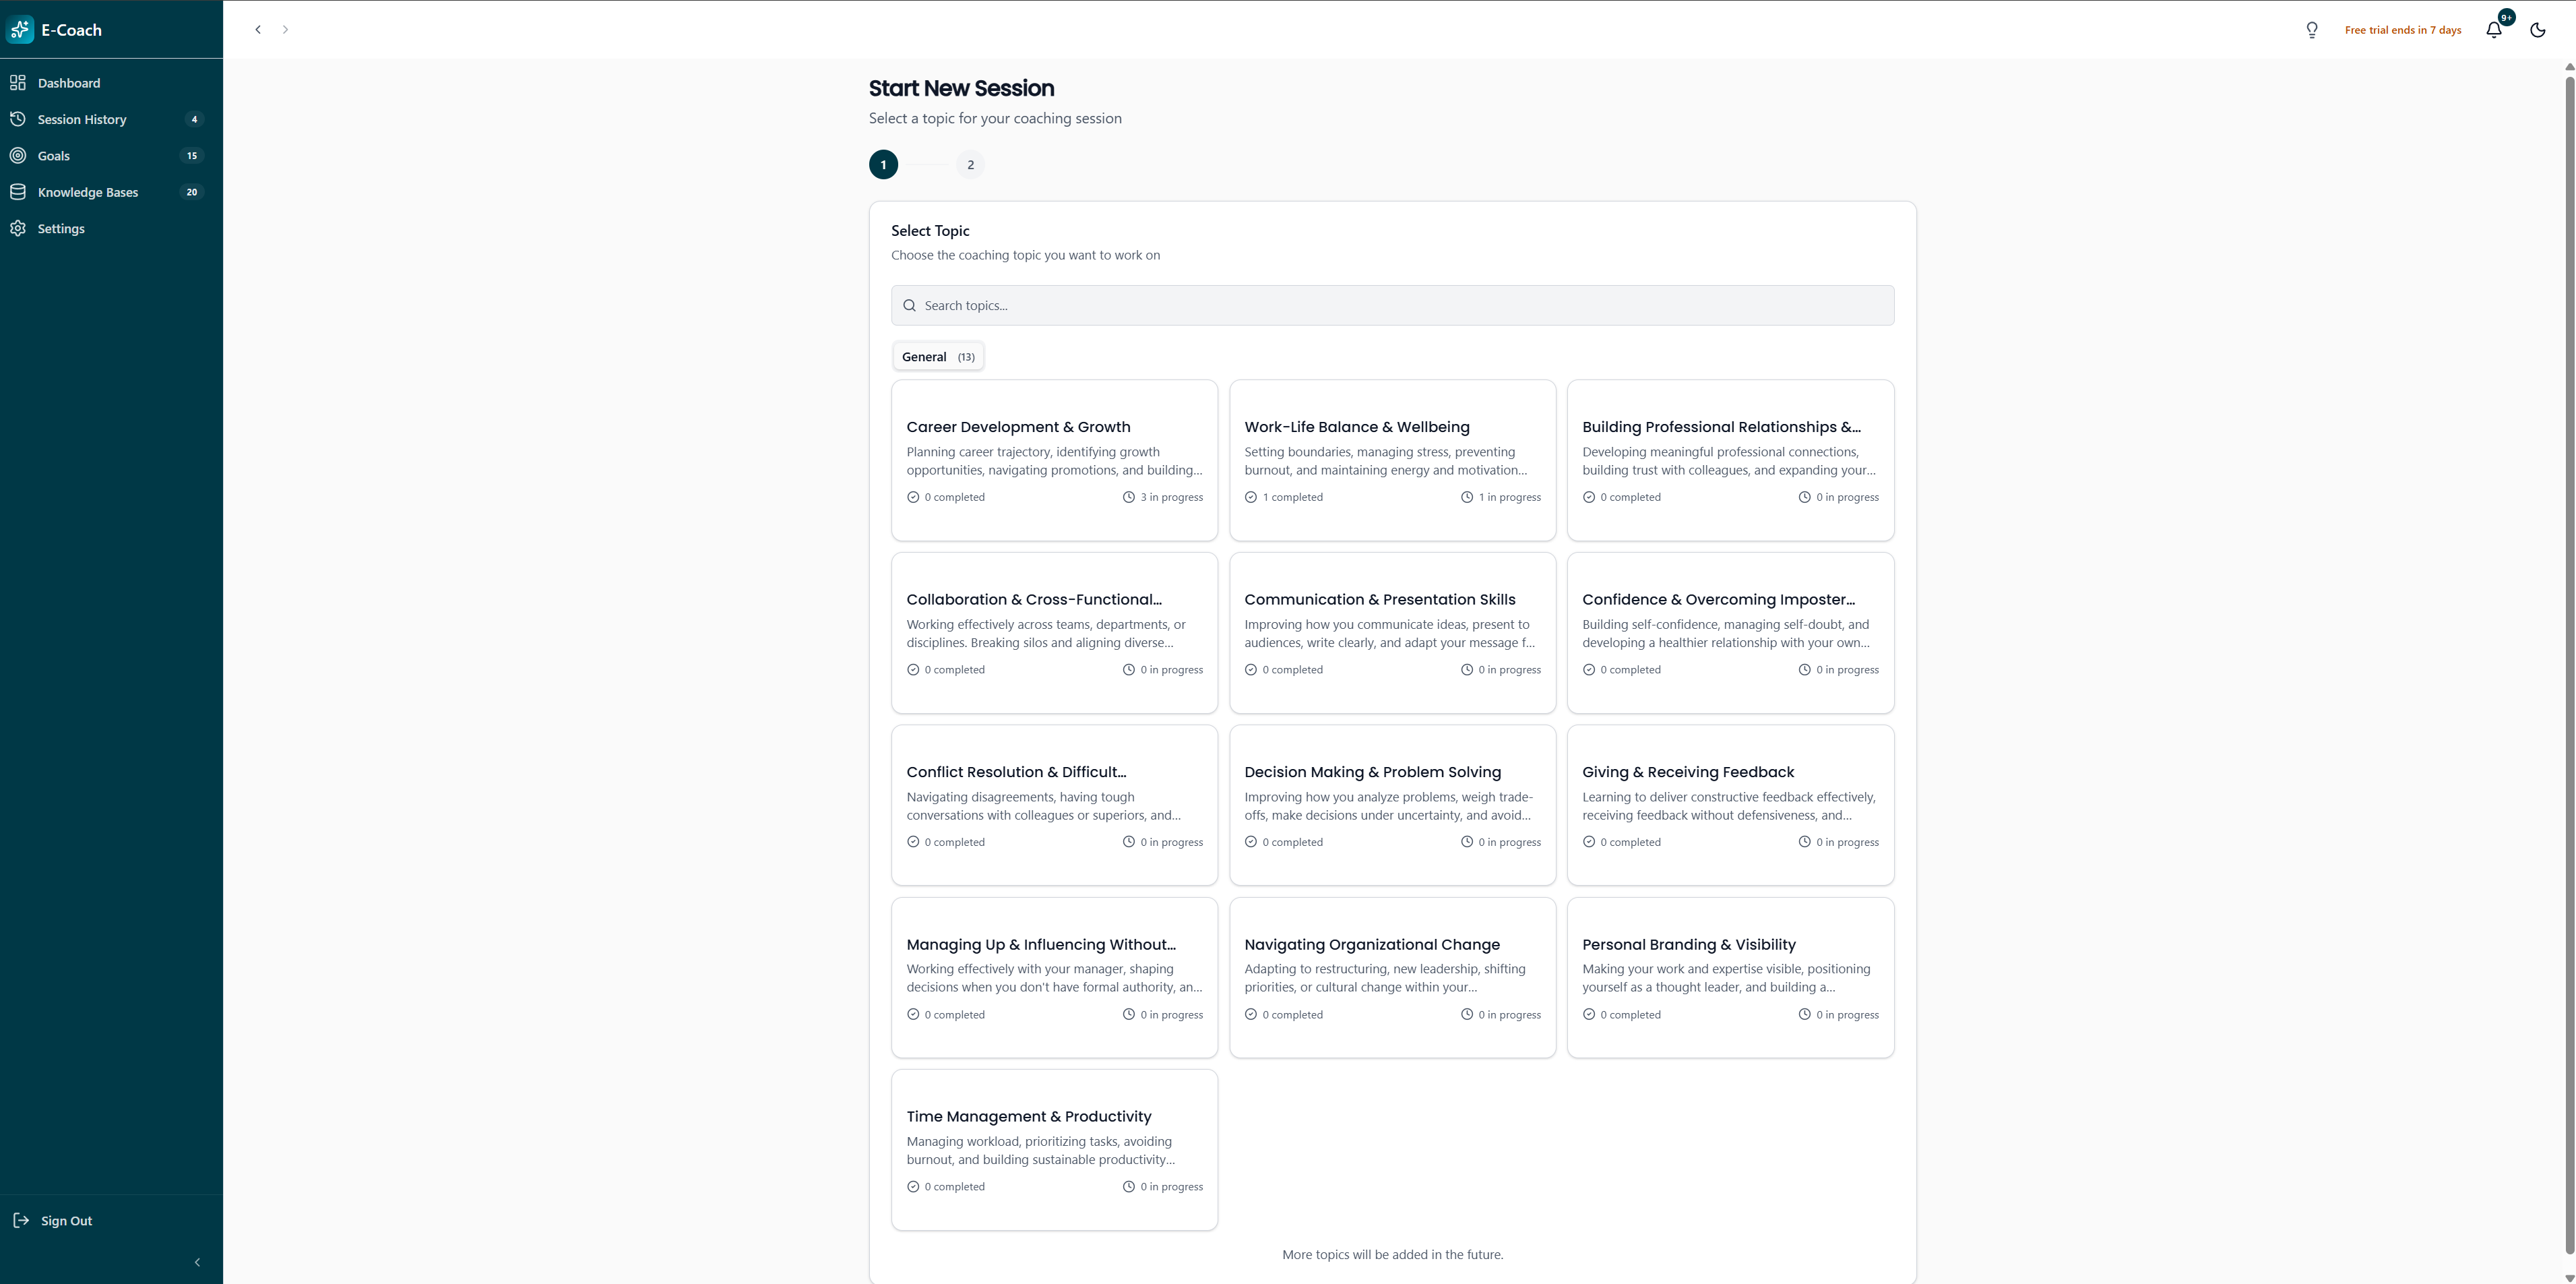The height and width of the screenshot is (1284, 2576).
Task: Select the Giving & Receiving Feedback card
Action: [1730, 805]
